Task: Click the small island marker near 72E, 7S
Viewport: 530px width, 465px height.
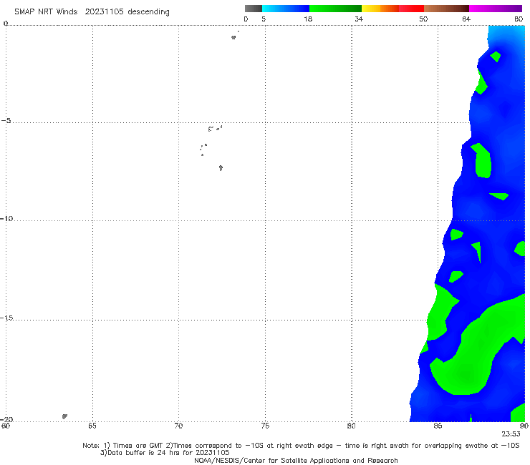Action: [221, 168]
